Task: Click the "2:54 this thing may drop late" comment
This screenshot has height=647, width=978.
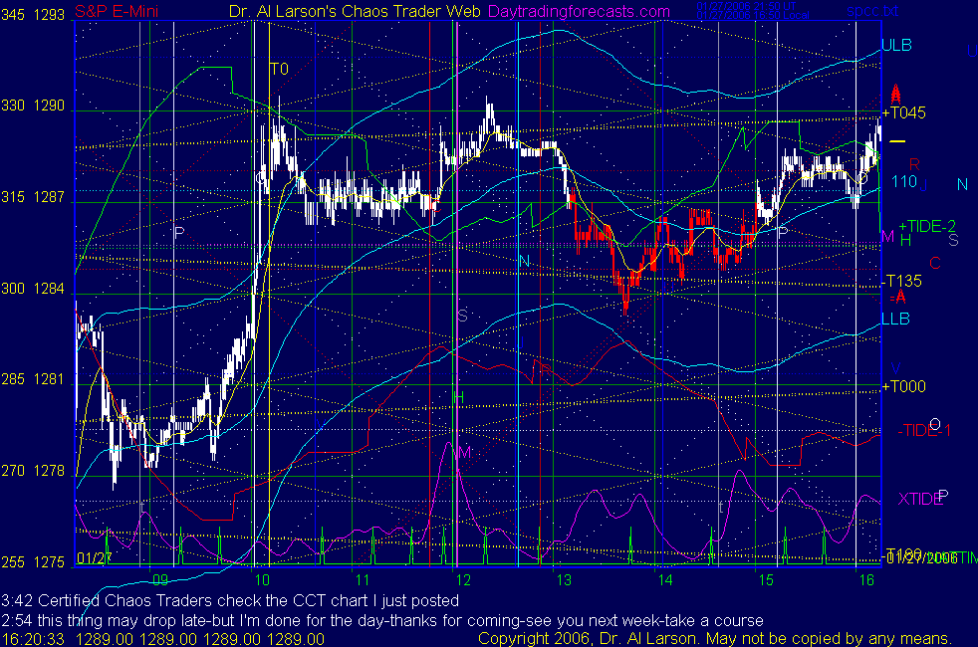Action: [x=382, y=620]
